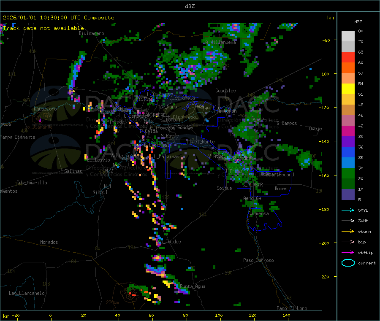Image resolution: width=380 pixels, height=321 pixels.
Task: Click the 'Lag.Llancanelo' map label
Action: 27,294
